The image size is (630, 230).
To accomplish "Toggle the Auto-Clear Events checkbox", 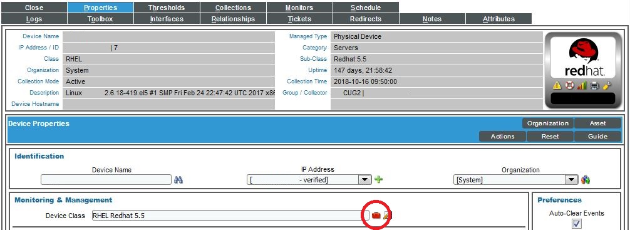I will (577, 224).
